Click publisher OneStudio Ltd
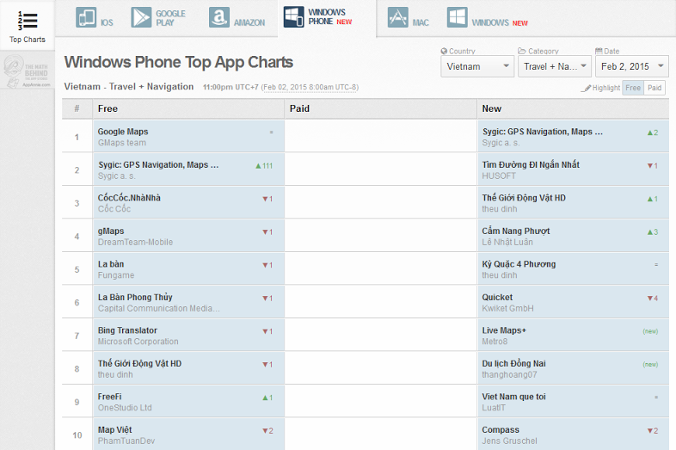 (x=125, y=408)
